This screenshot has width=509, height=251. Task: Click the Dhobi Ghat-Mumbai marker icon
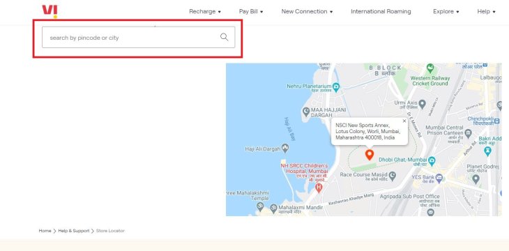tap(432, 160)
